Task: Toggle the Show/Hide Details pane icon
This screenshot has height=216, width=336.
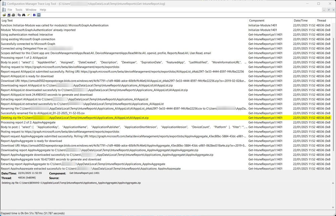Action: (x=39, y=15)
